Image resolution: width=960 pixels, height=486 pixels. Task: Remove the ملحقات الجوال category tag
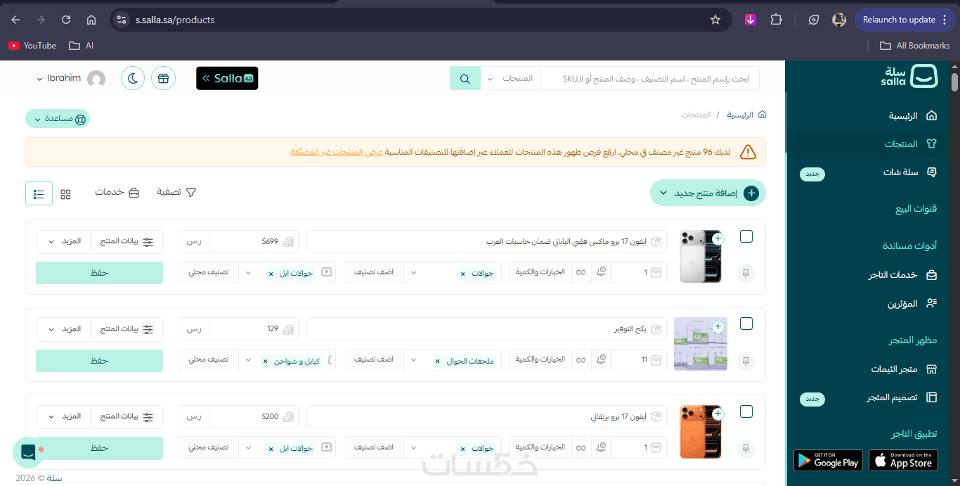[437, 362]
